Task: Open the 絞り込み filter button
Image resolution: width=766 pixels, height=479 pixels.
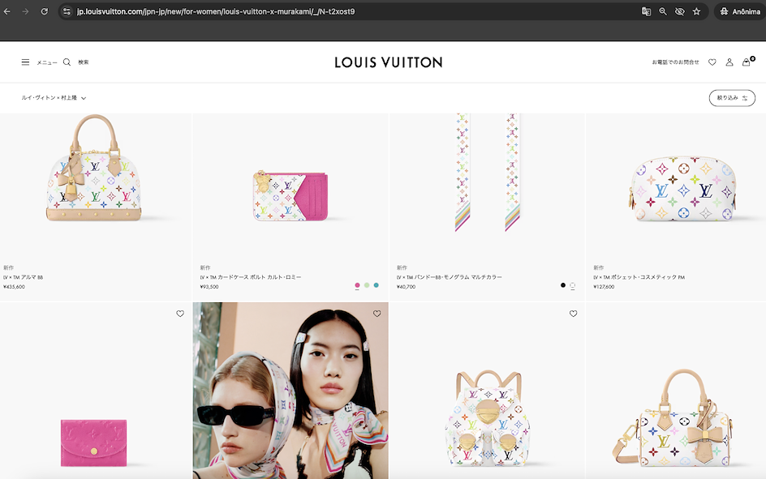Action: tap(732, 98)
